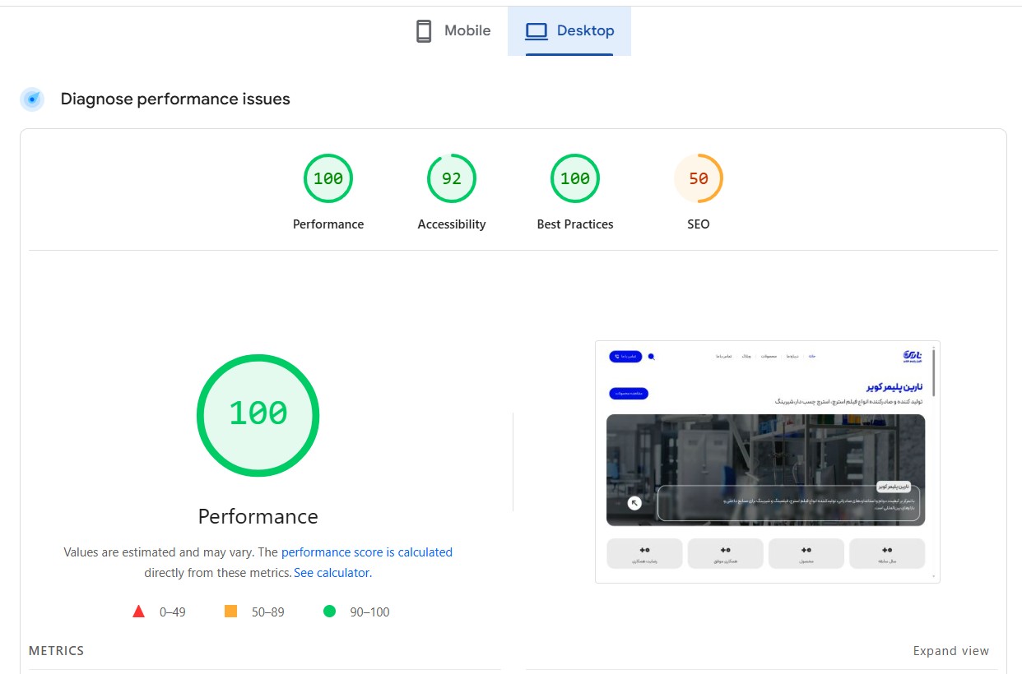1022x674 pixels.
Task: Select the orange SEO gauge showing 50
Action: tap(698, 179)
